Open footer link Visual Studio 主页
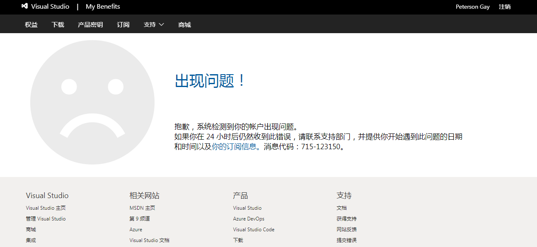Screen dimensions: 537x247 46,208
